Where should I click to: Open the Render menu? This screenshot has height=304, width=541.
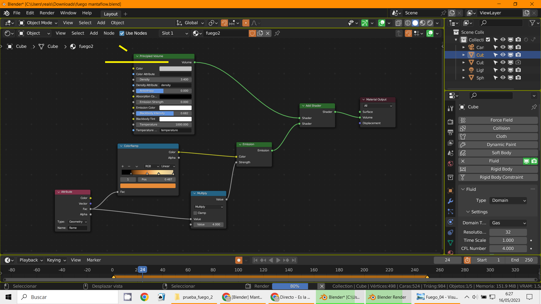[47, 13]
